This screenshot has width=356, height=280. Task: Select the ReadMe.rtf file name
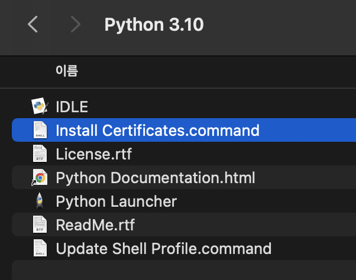pyautogui.click(x=95, y=225)
